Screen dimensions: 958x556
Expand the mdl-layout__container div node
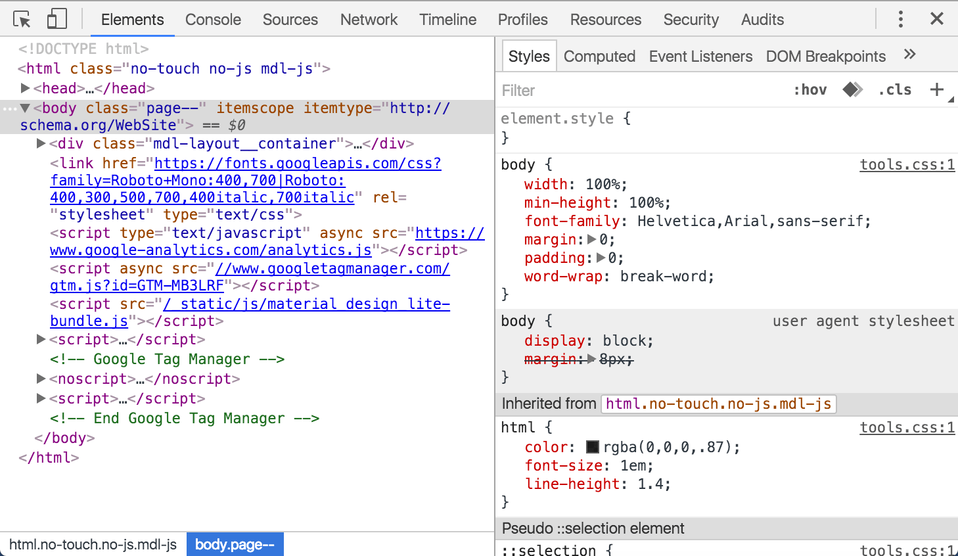[x=41, y=143]
